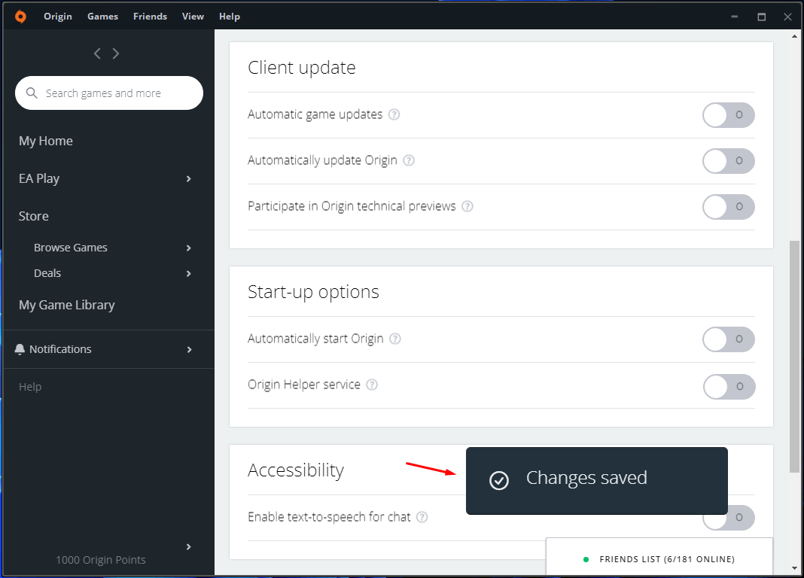Screen dimensions: 804x578
Task: Open the Friends List chat bar
Action: click(x=659, y=557)
